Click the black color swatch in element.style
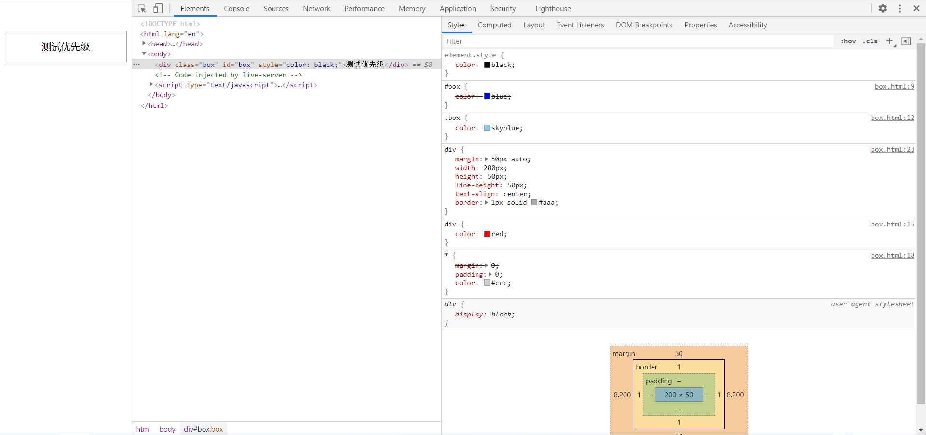The height and width of the screenshot is (435, 926). (x=486, y=65)
